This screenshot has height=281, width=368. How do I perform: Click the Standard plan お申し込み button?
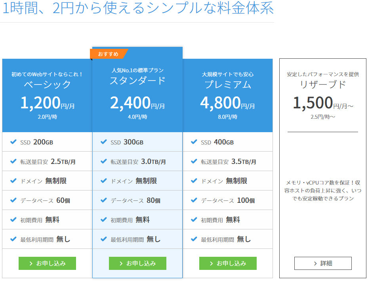(137, 263)
